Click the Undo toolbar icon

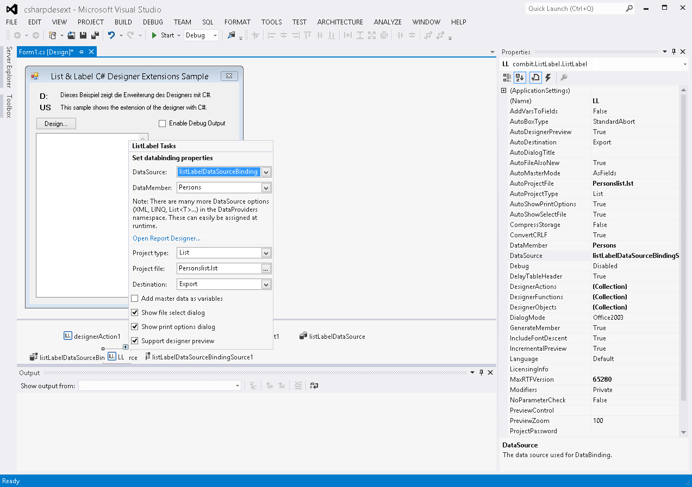pyautogui.click(x=113, y=35)
